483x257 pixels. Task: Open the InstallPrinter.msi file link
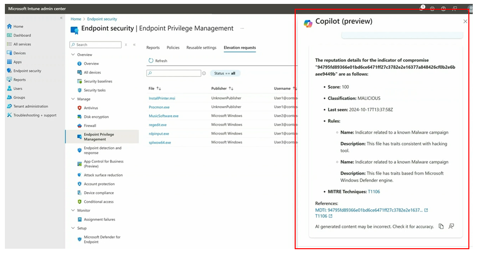162,98
